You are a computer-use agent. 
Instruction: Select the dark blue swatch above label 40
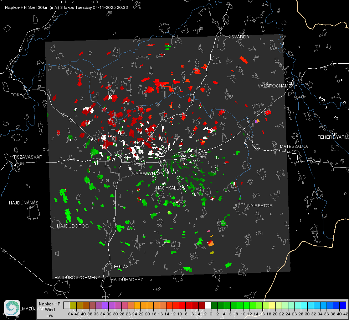343,305
